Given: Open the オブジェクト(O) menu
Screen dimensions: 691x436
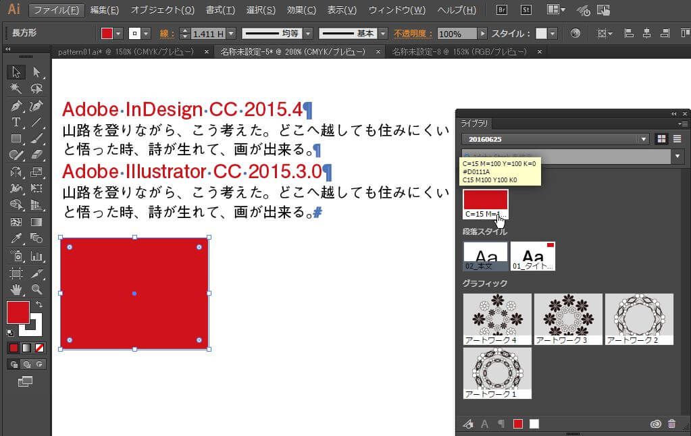Looking at the screenshot, I should click(163, 9).
